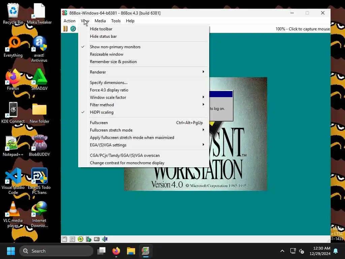Screen dimensions: 345x259
Task: Select the SMADAV desktop icon
Action: (x=39, y=80)
